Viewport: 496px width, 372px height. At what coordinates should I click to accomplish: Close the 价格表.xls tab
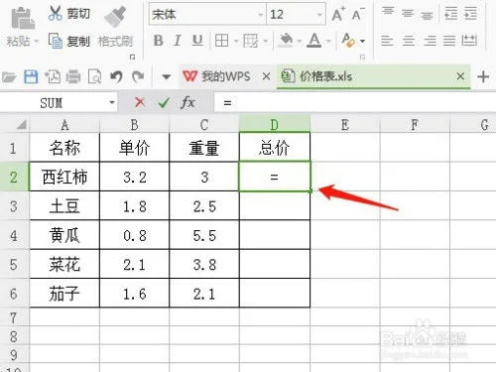460,76
